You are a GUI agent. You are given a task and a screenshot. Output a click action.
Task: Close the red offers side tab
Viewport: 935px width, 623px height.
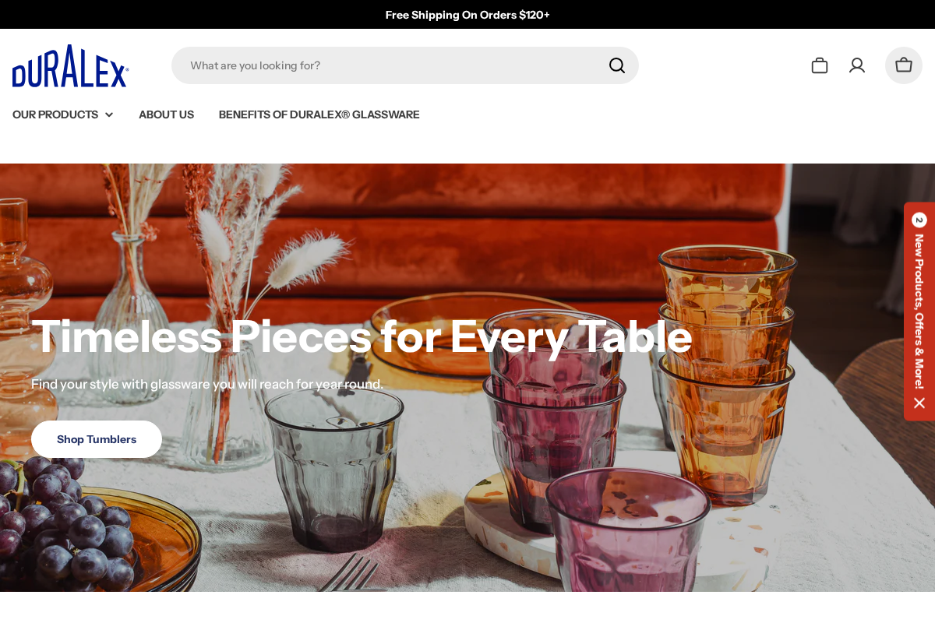click(919, 403)
